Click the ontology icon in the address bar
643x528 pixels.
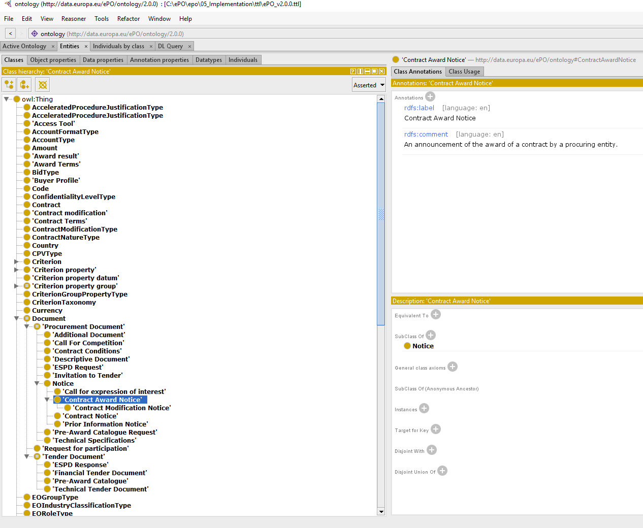(35, 34)
